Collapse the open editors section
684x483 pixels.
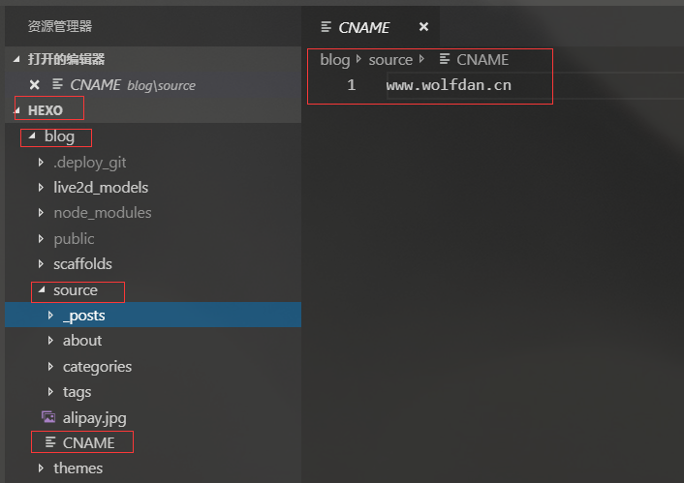point(16,59)
